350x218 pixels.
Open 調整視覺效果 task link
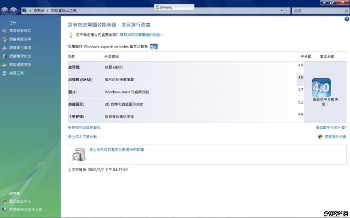coord(20,39)
